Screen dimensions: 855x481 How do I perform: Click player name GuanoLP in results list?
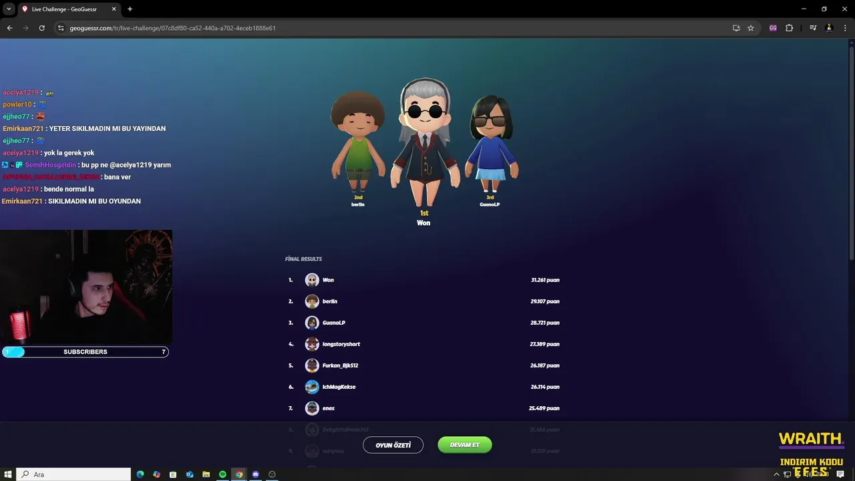334,323
